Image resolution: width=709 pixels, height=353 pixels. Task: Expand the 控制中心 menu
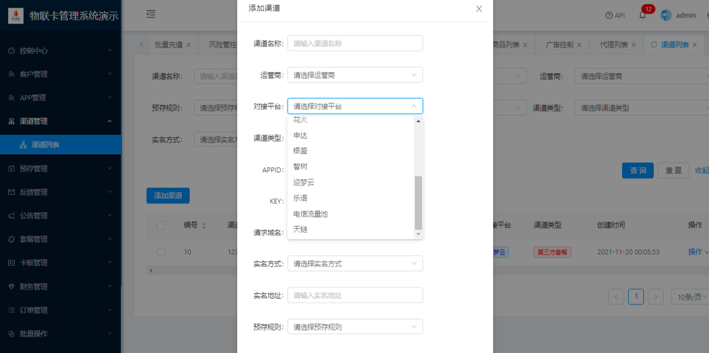point(60,51)
